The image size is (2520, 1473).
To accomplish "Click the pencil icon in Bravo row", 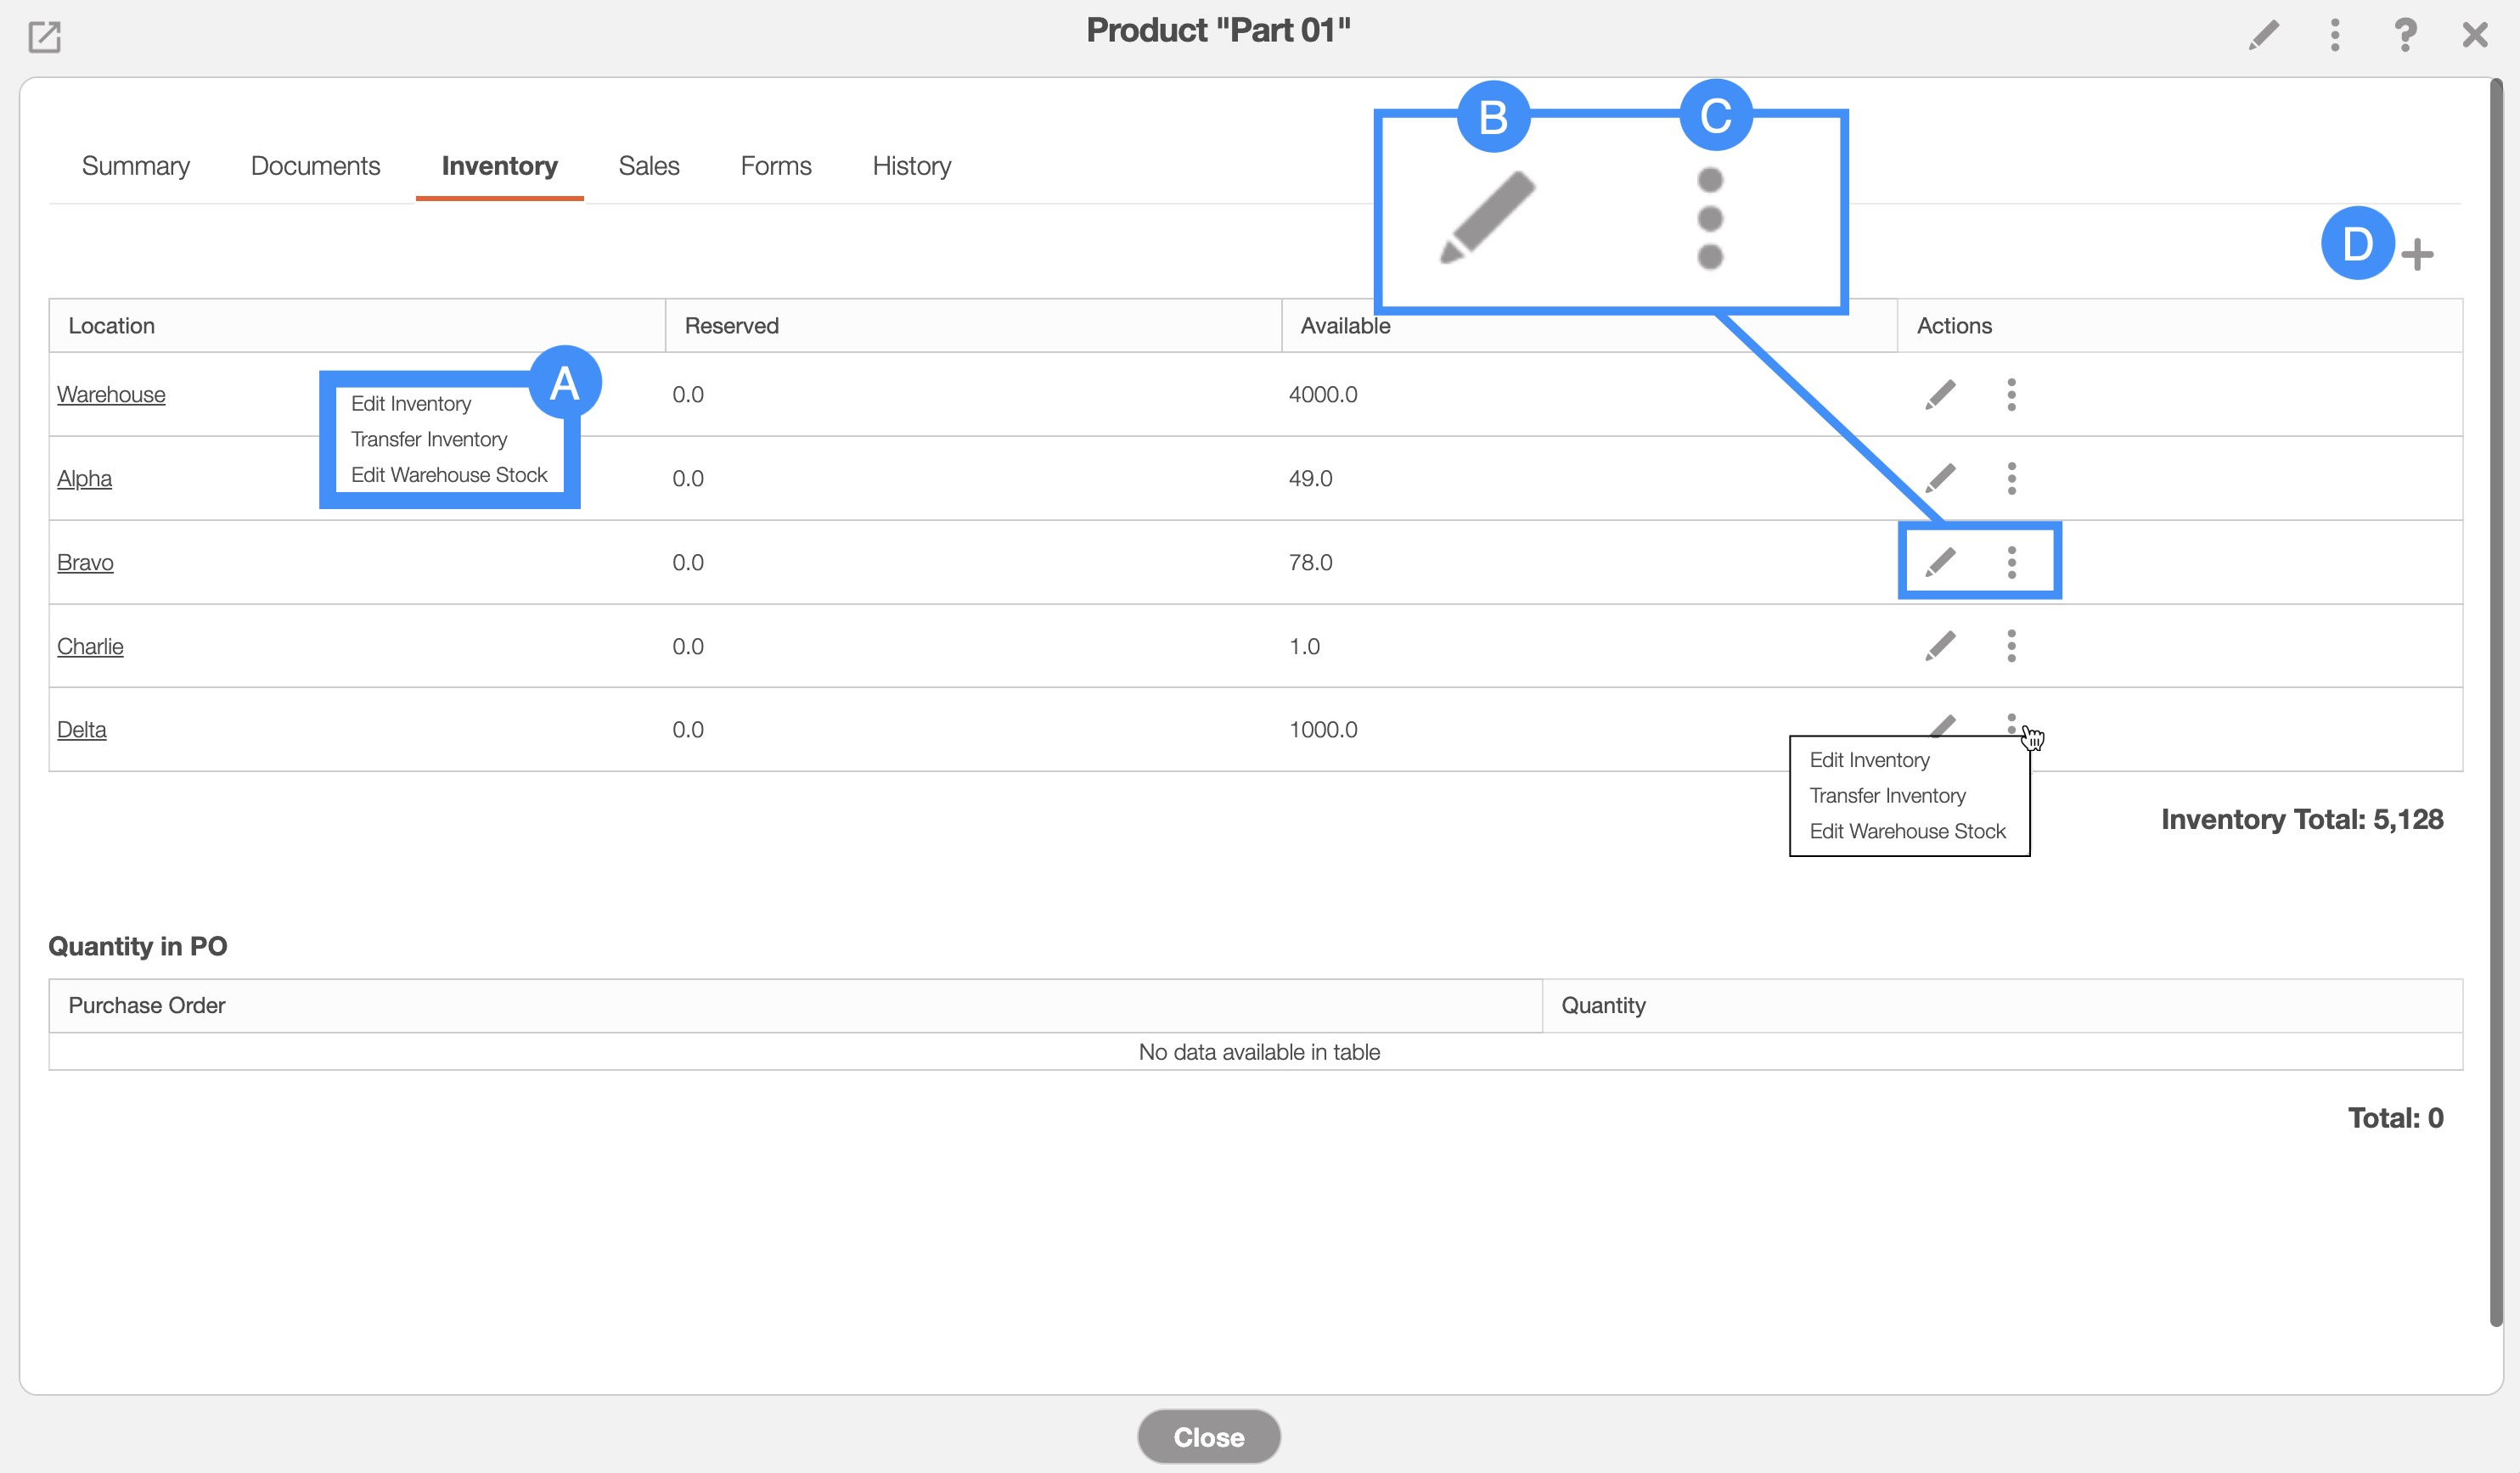I will (1940, 563).
